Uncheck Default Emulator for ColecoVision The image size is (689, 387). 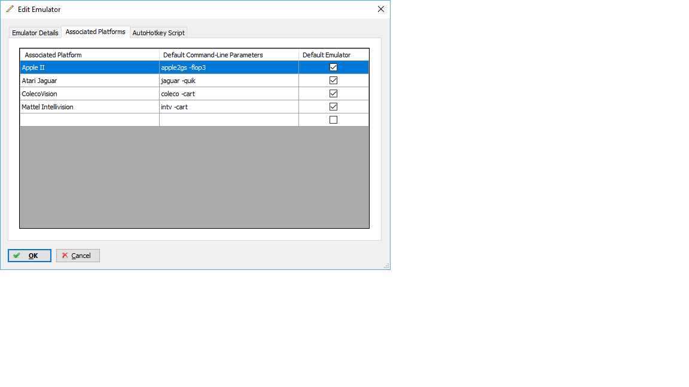334,93
